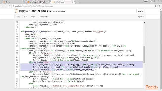Viewport: 162px width, 91px height.
Task: Go forward with the browser forward arrow
Action: [x=6, y=6]
